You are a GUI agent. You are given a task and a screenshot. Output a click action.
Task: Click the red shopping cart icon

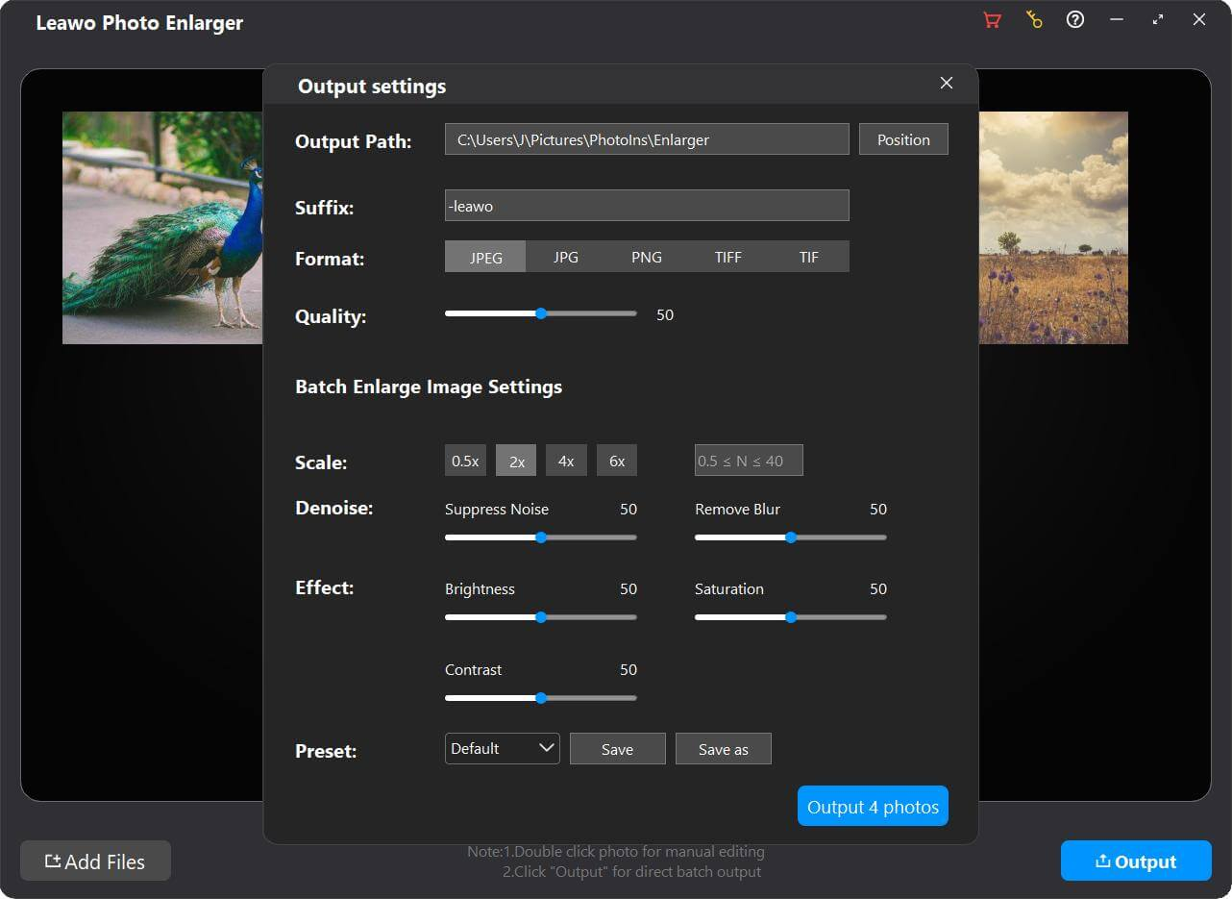[x=992, y=19]
